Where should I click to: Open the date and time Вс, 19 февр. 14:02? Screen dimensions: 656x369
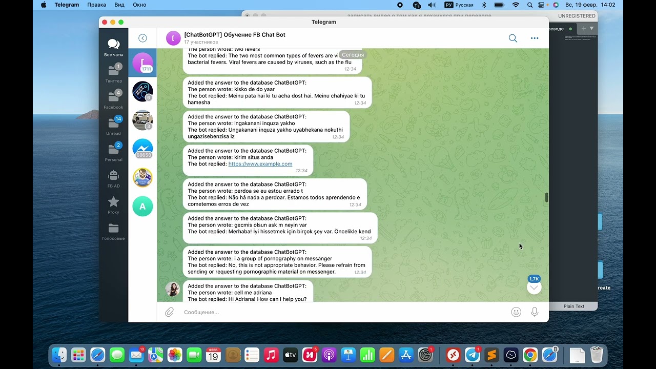click(590, 5)
